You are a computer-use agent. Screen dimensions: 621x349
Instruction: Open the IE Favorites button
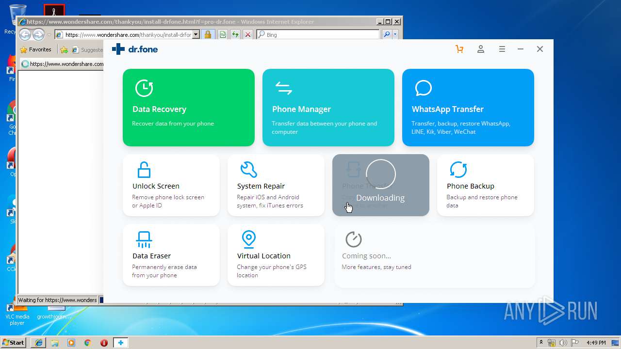pyautogui.click(x=36, y=49)
